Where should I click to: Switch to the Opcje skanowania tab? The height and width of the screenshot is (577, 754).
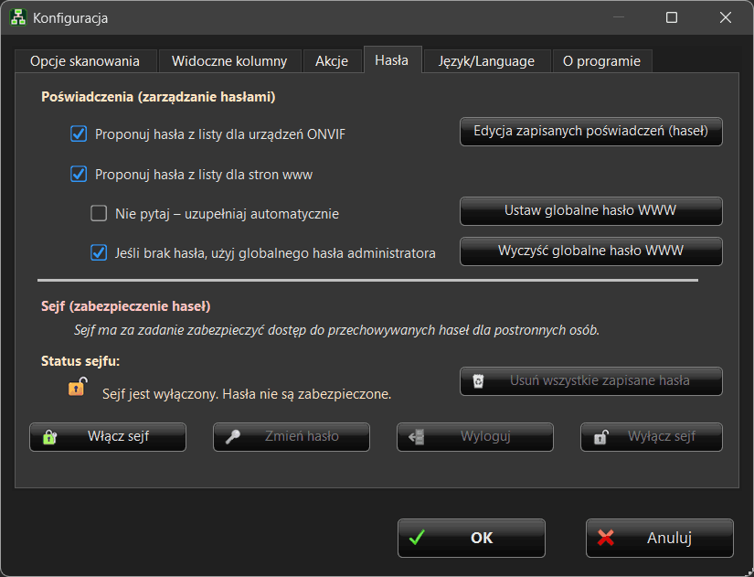(x=85, y=61)
